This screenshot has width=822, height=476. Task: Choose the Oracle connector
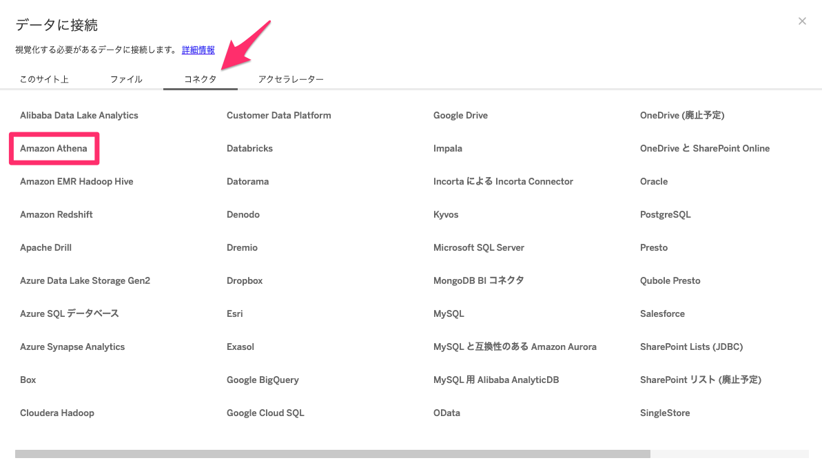point(654,182)
